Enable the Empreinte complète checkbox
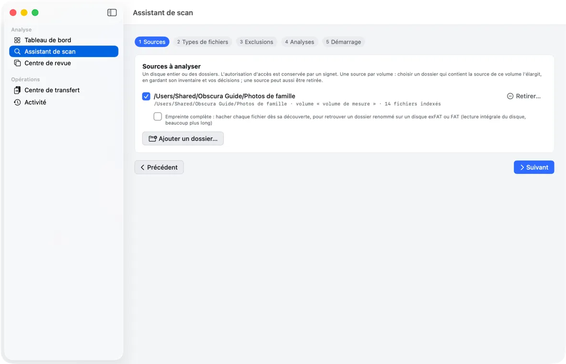This screenshot has height=364, width=566. click(158, 116)
